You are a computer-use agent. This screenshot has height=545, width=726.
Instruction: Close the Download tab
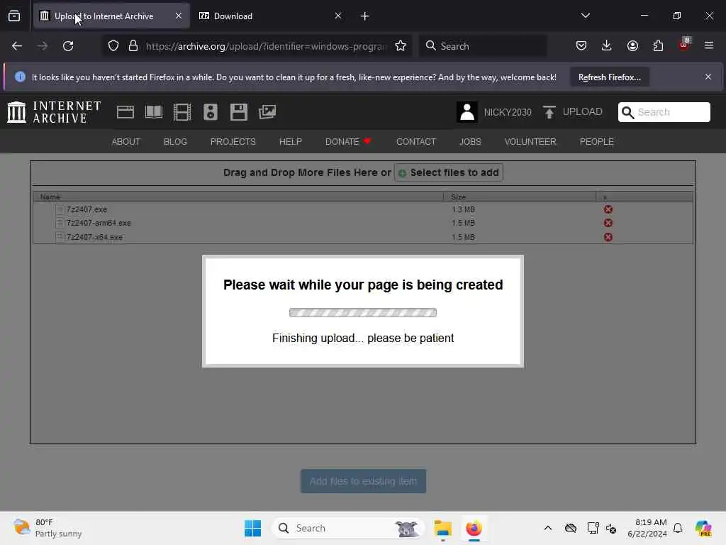click(338, 16)
